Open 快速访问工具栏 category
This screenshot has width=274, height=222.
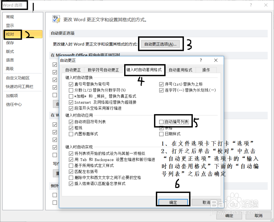(23, 87)
